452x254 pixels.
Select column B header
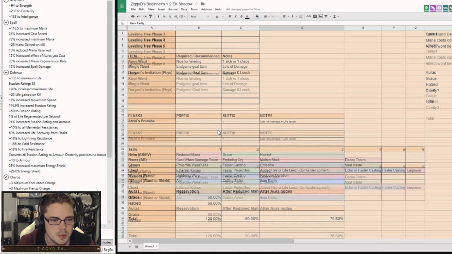[x=198, y=28]
